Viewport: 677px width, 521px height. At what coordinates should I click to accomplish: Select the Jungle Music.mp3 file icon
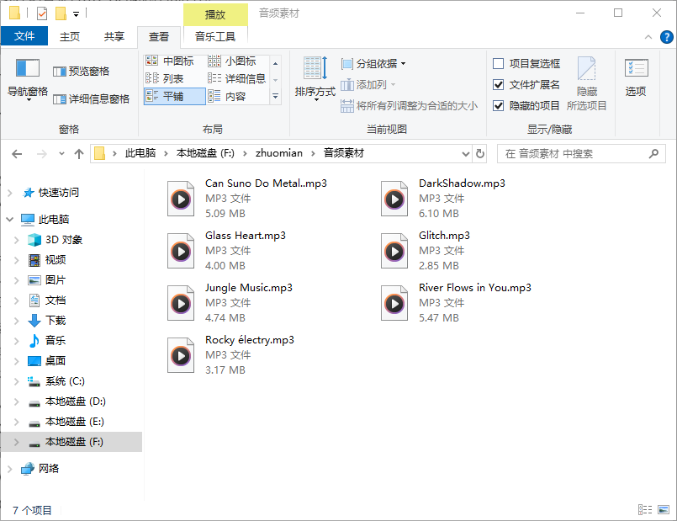click(181, 303)
